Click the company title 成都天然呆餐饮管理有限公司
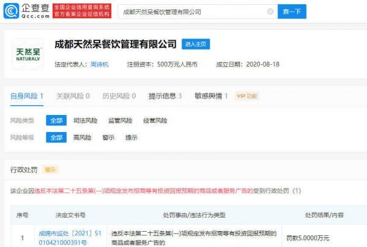The image size is (367, 247). coord(116,44)
